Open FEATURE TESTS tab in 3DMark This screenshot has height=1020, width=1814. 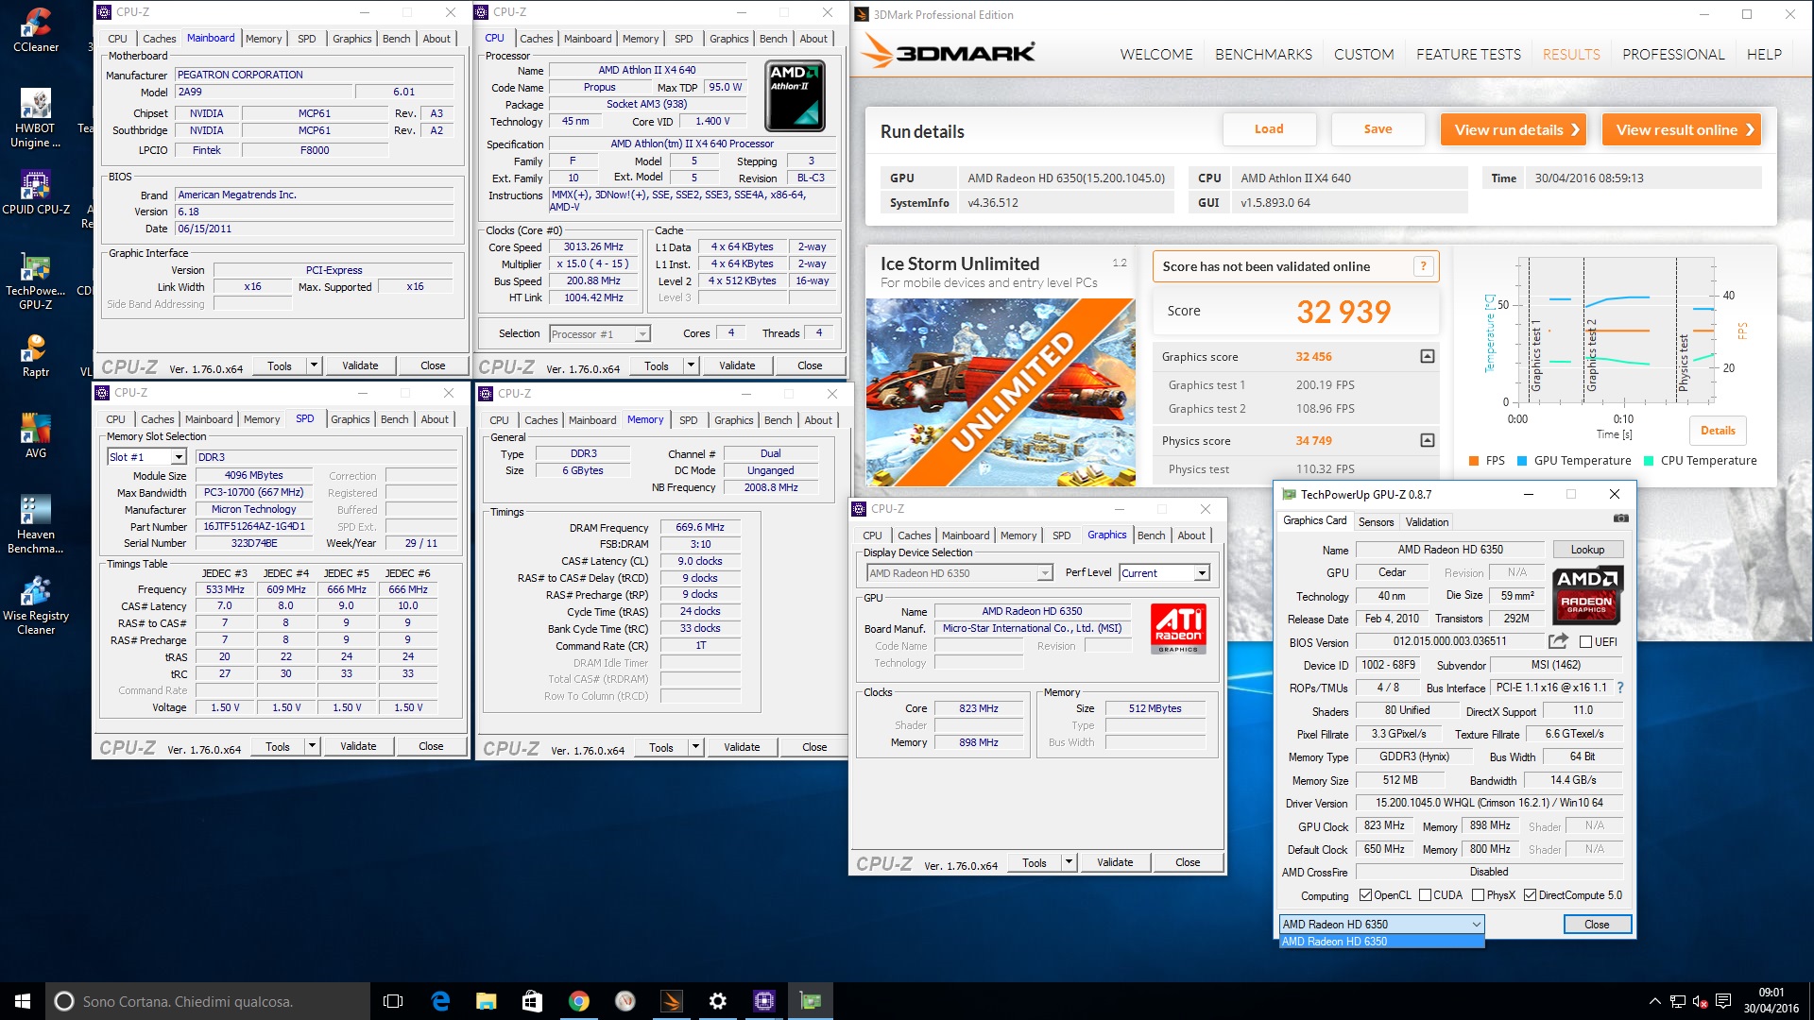coord(1468,55)
